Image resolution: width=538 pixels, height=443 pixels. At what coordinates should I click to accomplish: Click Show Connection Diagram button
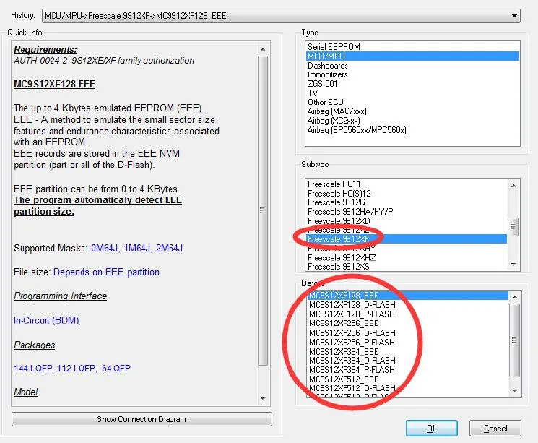[142, 419]
